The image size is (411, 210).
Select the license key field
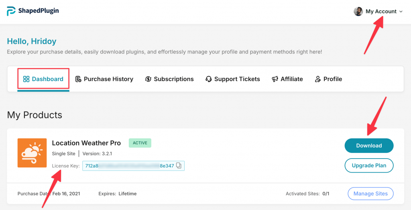(x=133, y=166)
